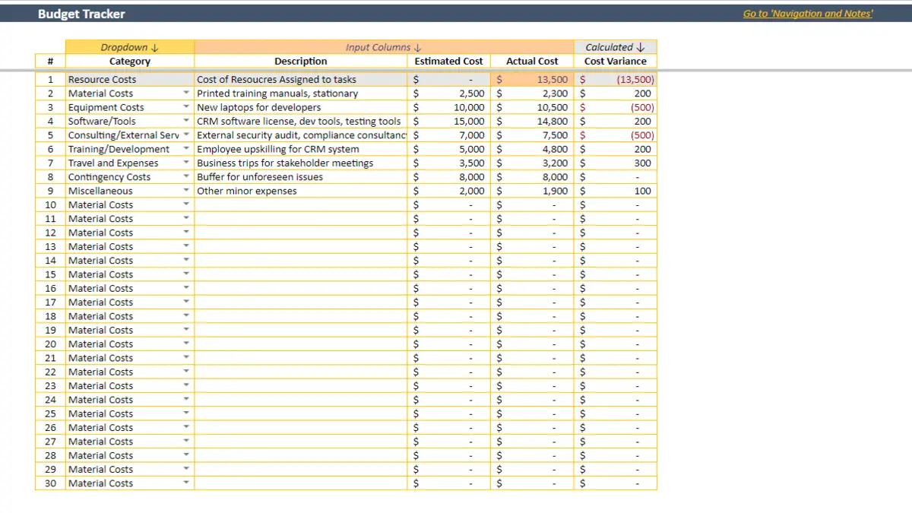Select the Resource Costs category cell
The width and height of the screenshot is (912, 513).
coord(130,79)
